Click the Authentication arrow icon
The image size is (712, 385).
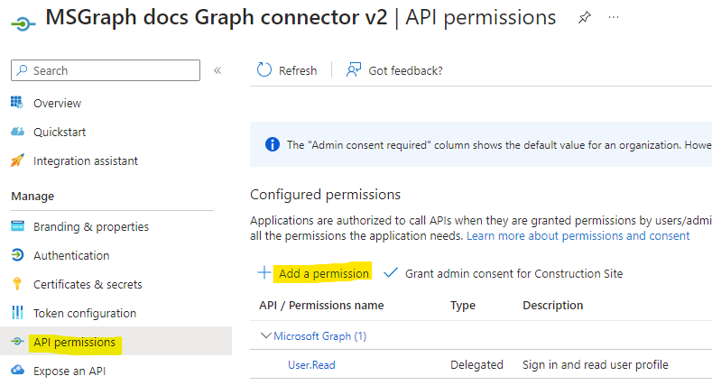tap(17, 255)
